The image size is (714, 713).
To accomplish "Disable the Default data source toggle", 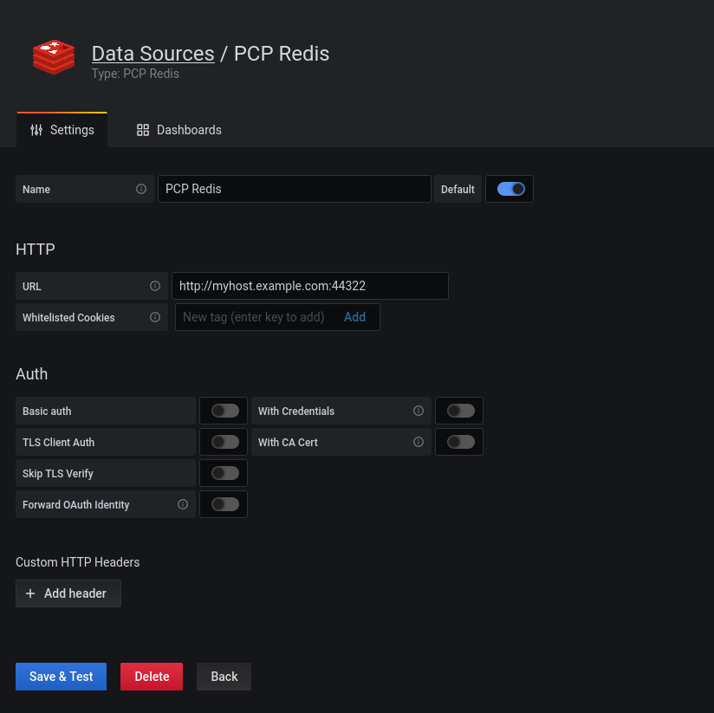I will click(510, 189).
